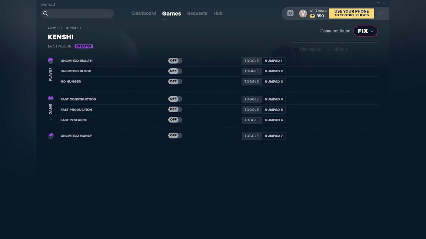Screen dimensions: 426x239
Task: Open the notifications counter badge
Action: (290, 13)
